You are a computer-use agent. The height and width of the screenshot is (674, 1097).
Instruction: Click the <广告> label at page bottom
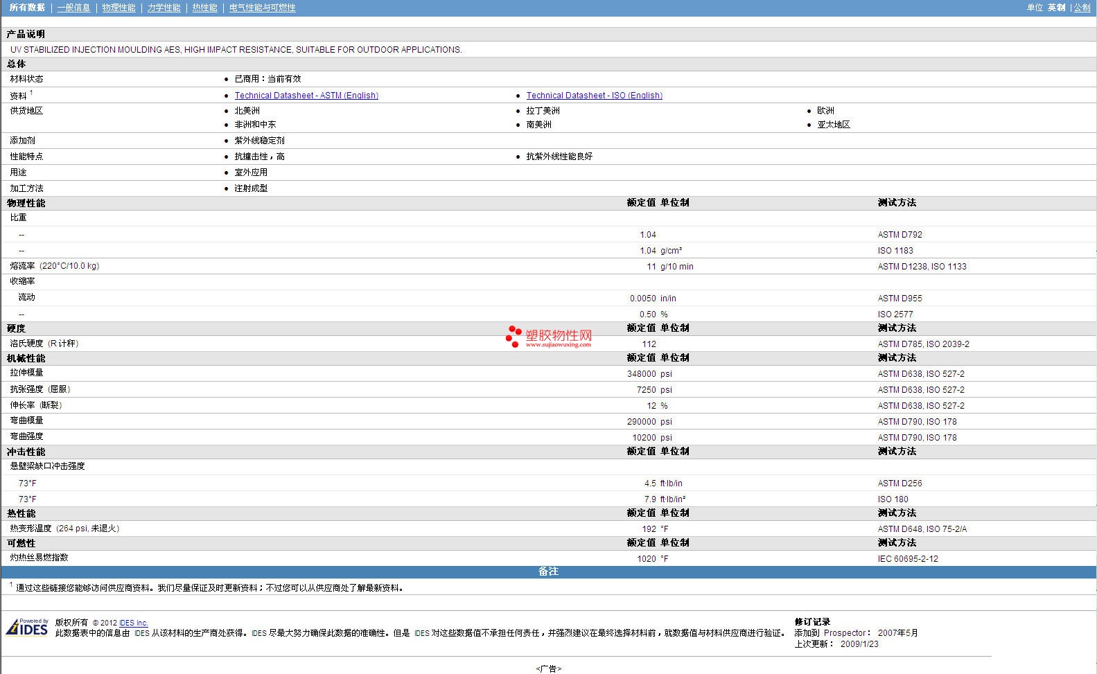click(x=548, y=668)
